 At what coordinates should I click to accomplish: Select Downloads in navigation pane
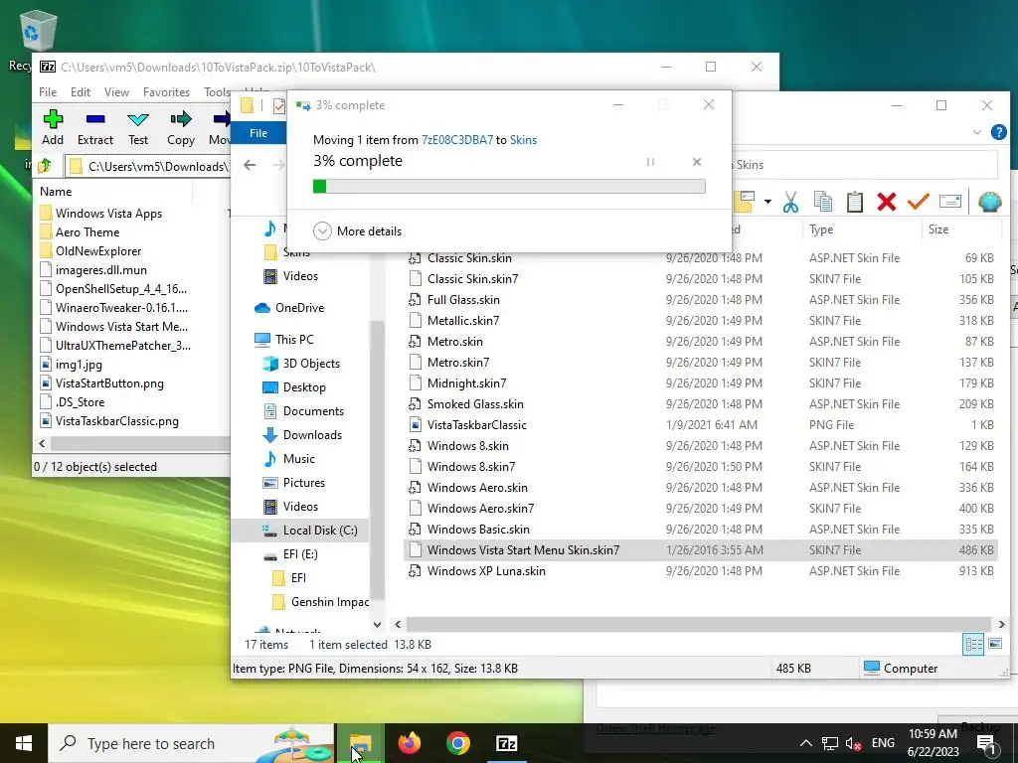[x=312, y=435]
